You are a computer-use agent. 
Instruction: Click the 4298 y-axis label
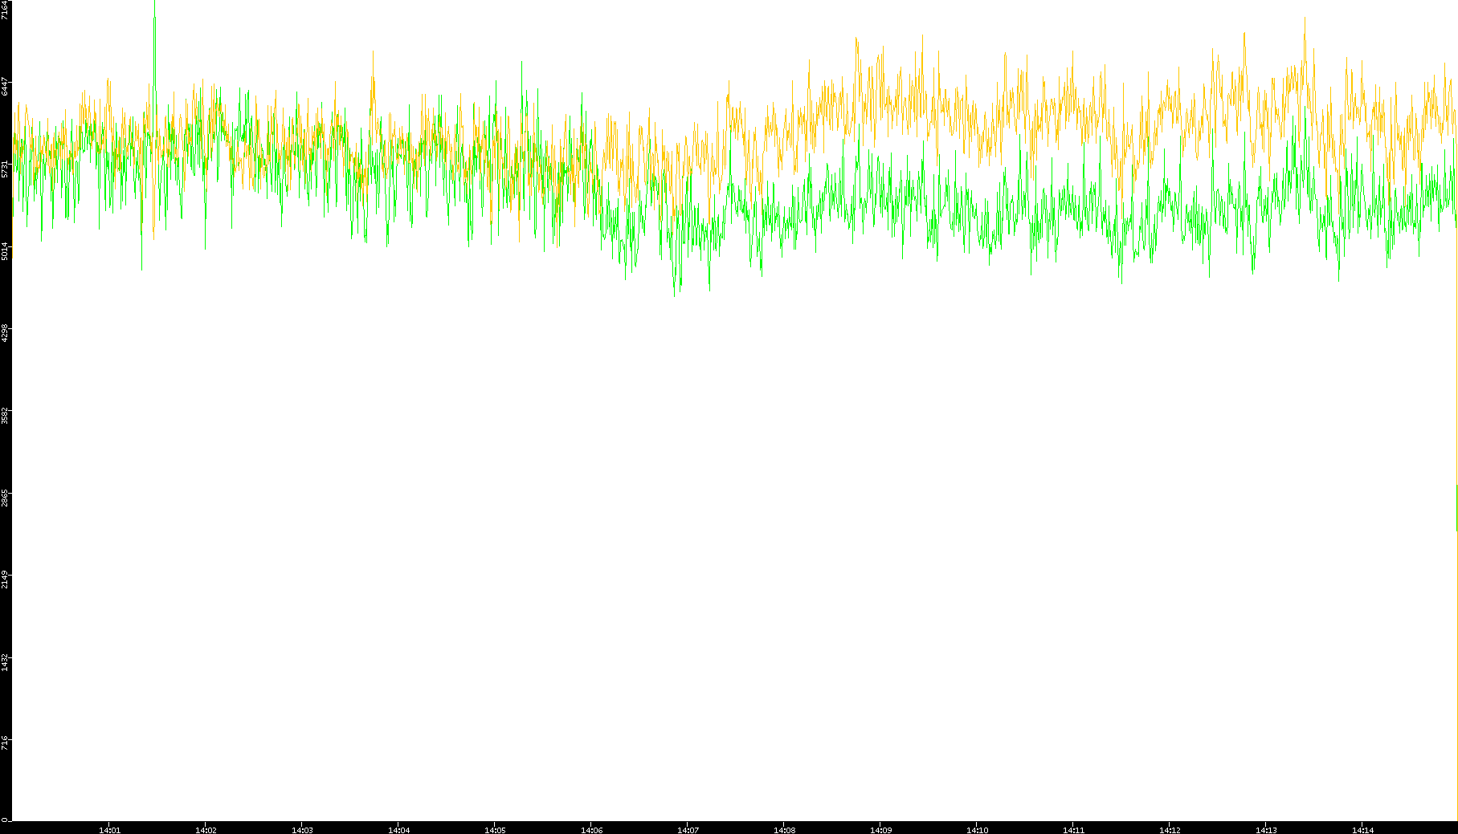tap(6, 332)
